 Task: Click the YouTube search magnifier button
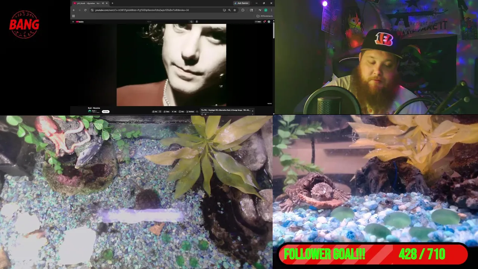click(x=191, y=22)
